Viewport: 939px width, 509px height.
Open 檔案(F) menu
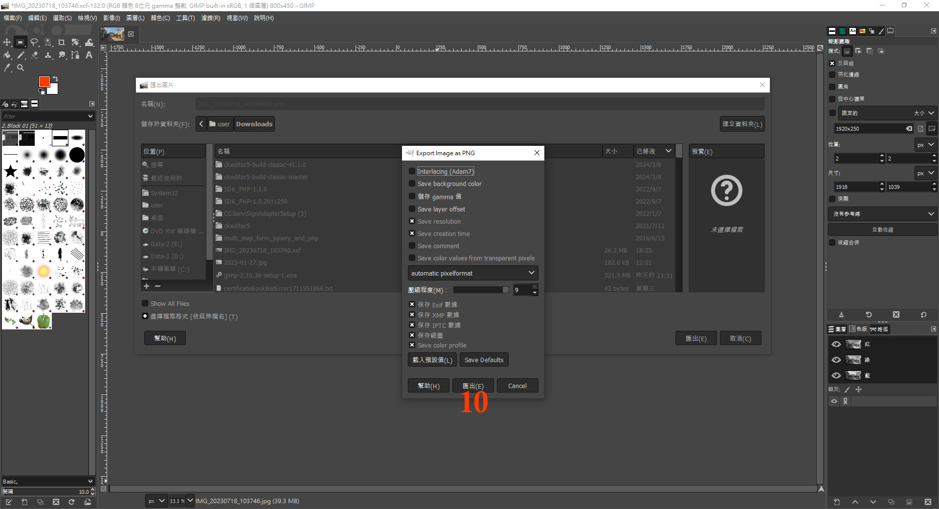point(13,18)
